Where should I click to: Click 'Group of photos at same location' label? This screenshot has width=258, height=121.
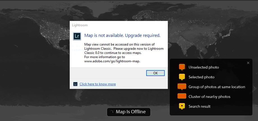(217, 87)
